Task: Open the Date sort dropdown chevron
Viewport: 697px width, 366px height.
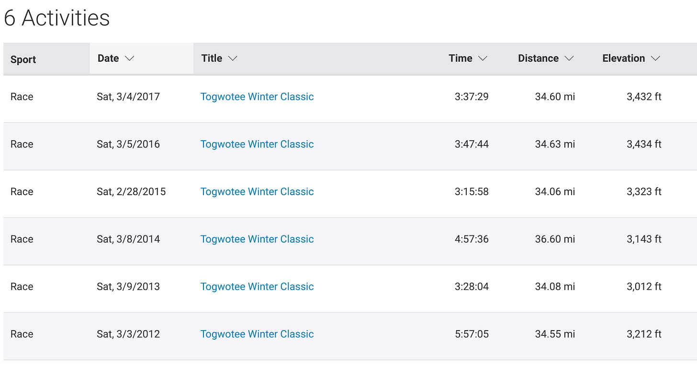Action: pyautogui.click(x=129, y=58)
